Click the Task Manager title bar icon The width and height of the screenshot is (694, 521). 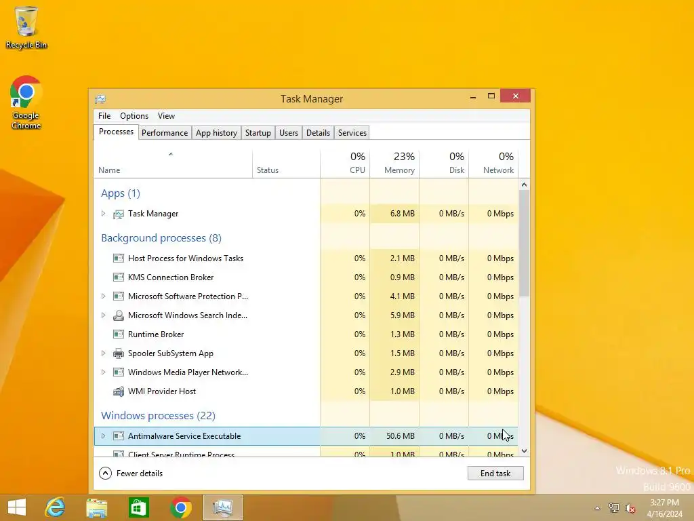pos(100,99)
